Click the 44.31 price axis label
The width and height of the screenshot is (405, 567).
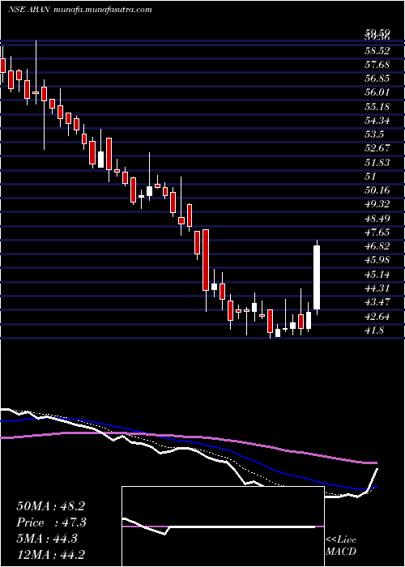pyautogui.click(x=377, y=288)
